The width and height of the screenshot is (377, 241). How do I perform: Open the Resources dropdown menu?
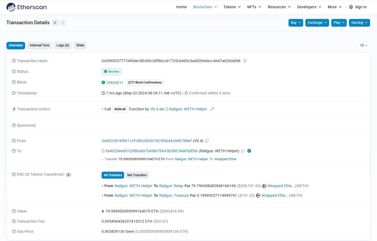[279, 7]
